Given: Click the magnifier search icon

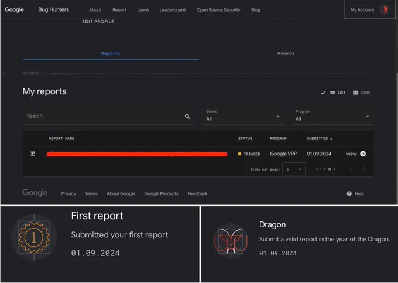Looking at the screenshot, I should [187, 117].
